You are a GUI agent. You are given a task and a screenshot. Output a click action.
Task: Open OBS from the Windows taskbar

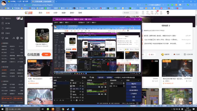point(58,109)
